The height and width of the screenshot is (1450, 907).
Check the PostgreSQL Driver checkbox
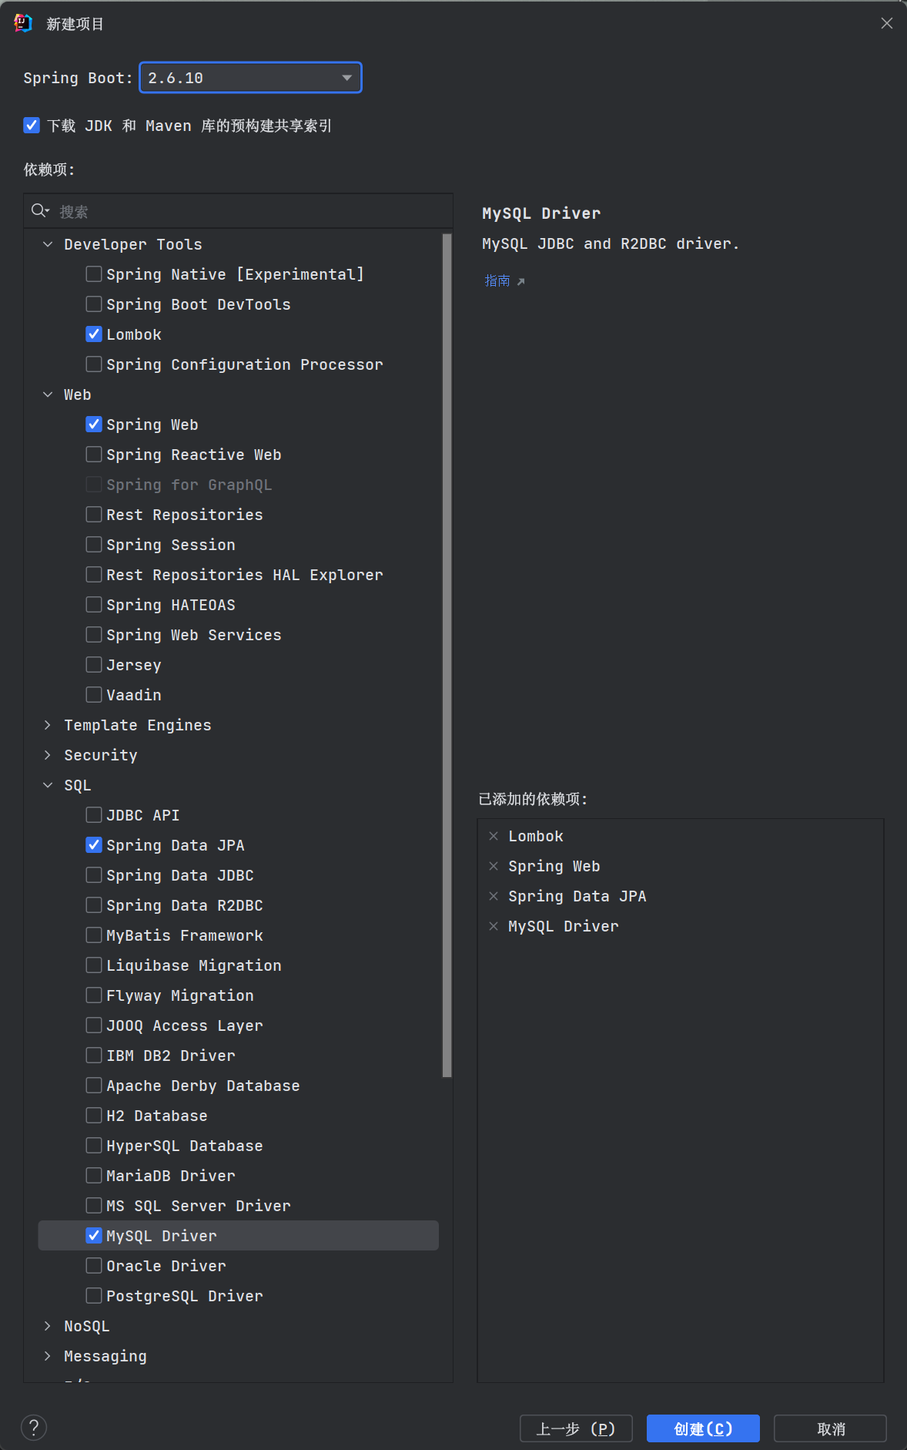point(94,1295)
